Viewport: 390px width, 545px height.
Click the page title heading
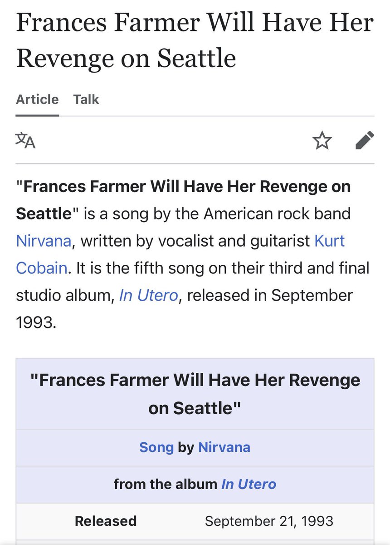pyautogui.click(x=195, y=41)
